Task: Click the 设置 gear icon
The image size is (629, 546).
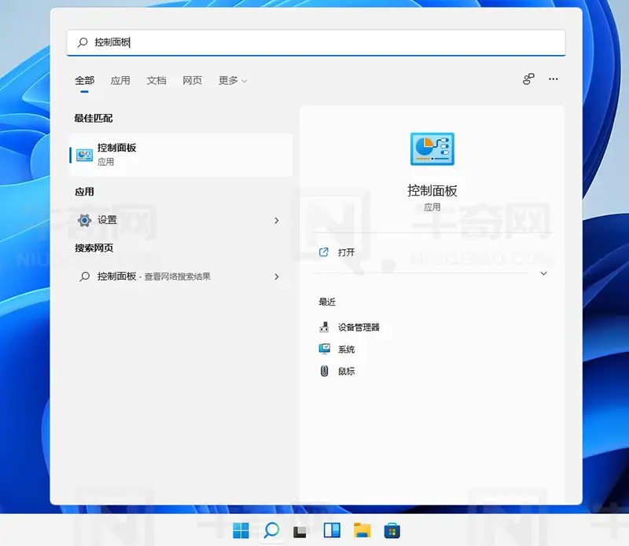Action: coord(85,220)
